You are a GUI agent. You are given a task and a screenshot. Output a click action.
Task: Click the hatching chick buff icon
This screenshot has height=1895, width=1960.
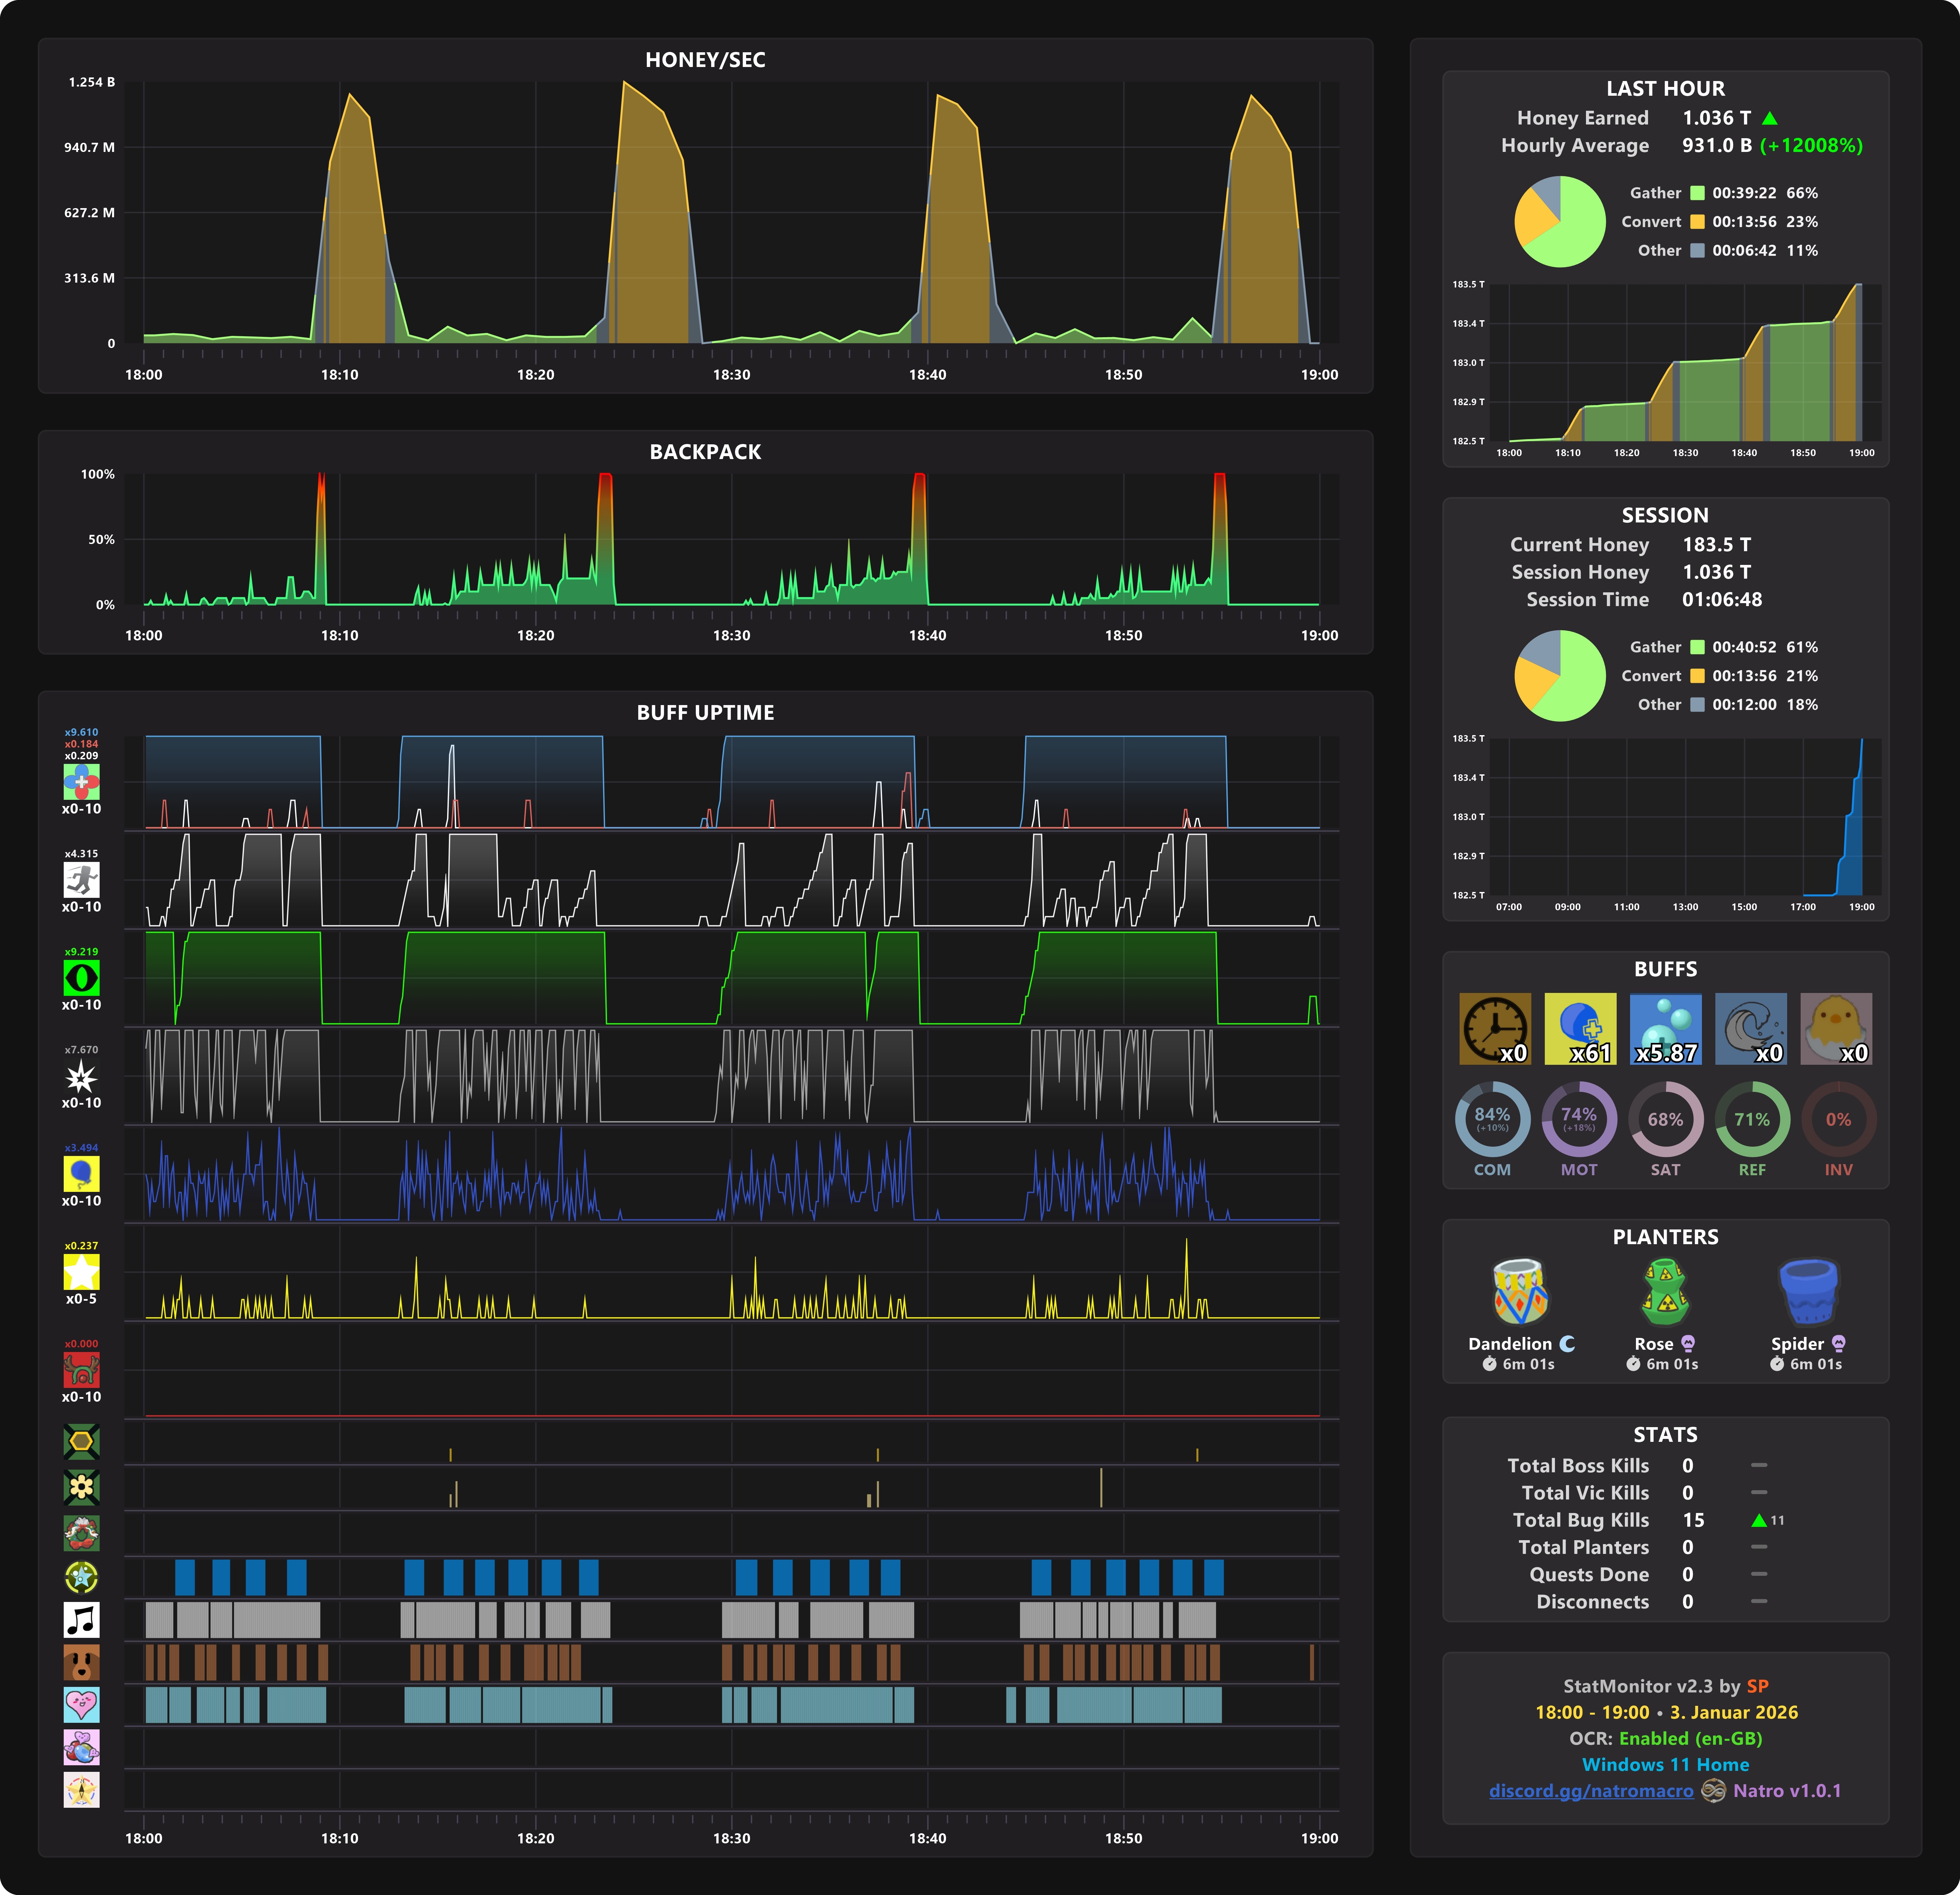coord(1836,1028)
